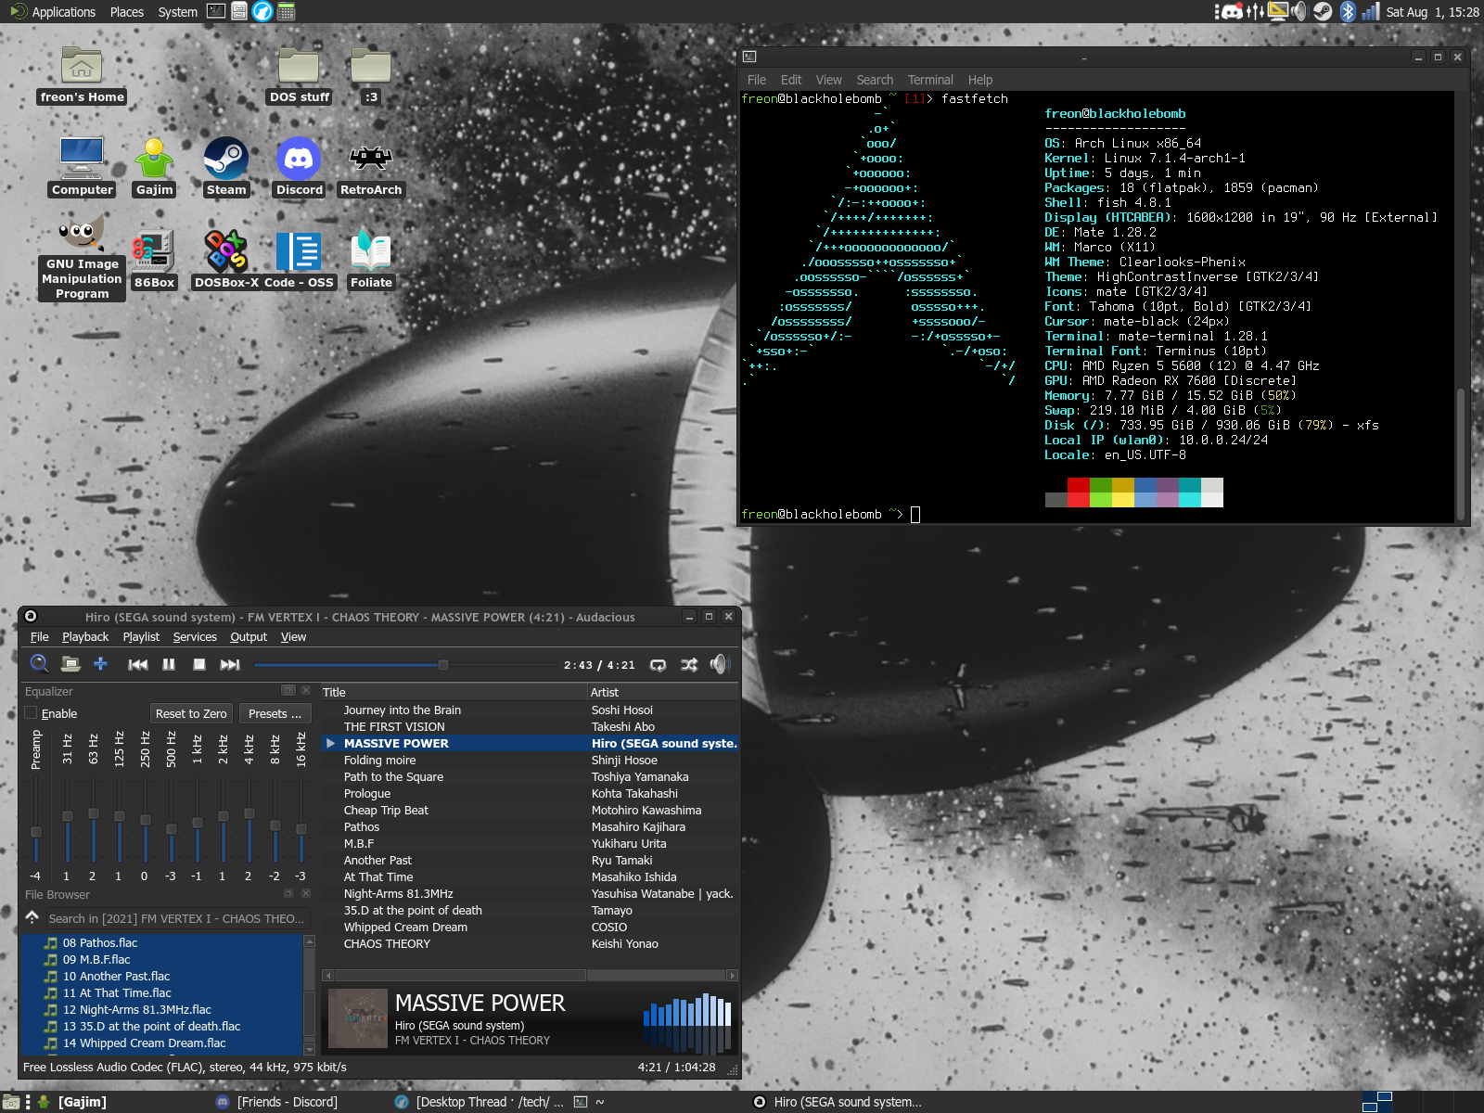
Task: Select 'Folding moire' in the playlist
Action: [x=530, y=761]
